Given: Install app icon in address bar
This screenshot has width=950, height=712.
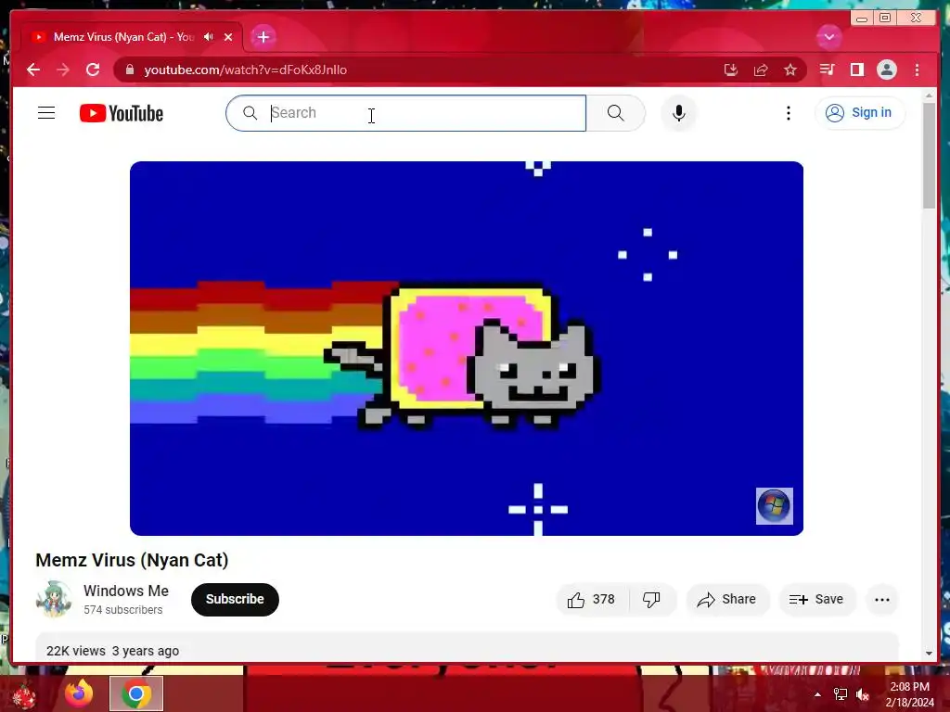Looking at the screenshot, I should tap(731, 70).
